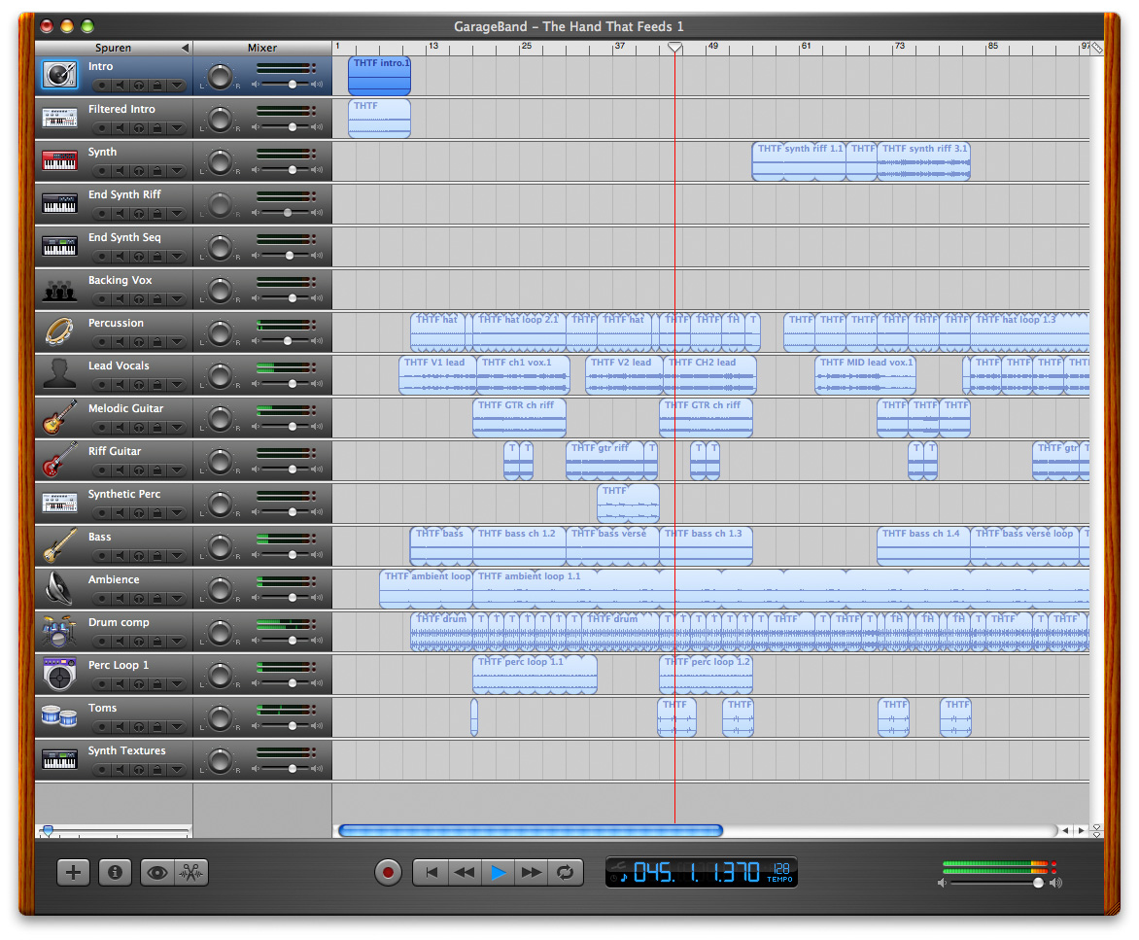1139x940 pixels.
Task: Select the Bass guitar track icon
Action: click(59, 545)
